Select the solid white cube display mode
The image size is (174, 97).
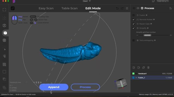5,33
